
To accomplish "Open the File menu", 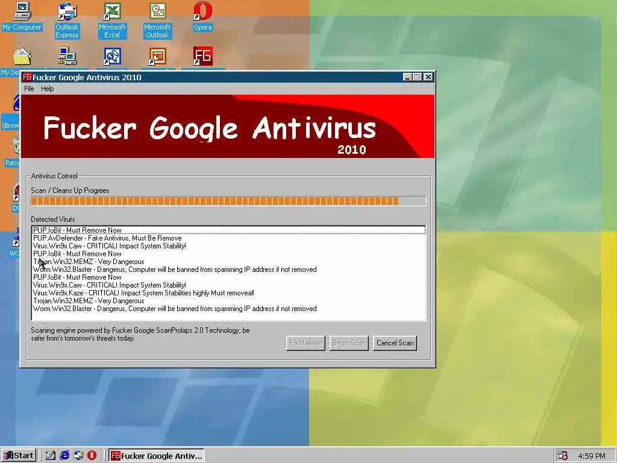I will coord(29,89).
